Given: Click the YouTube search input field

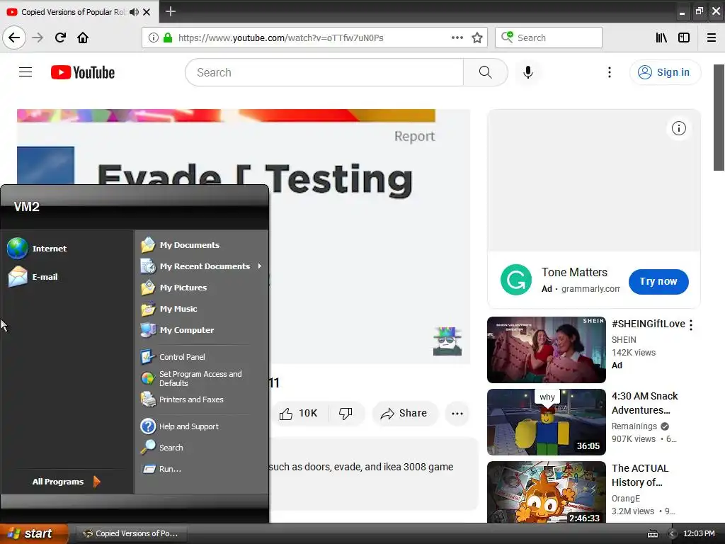Looking at the screenshot, I should pos(324,72).
